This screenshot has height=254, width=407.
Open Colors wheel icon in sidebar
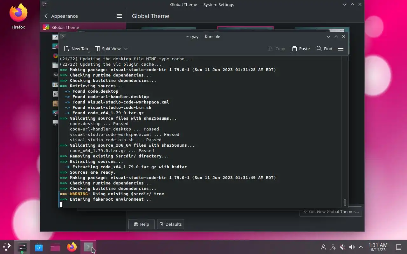click(x=55, y=56)
